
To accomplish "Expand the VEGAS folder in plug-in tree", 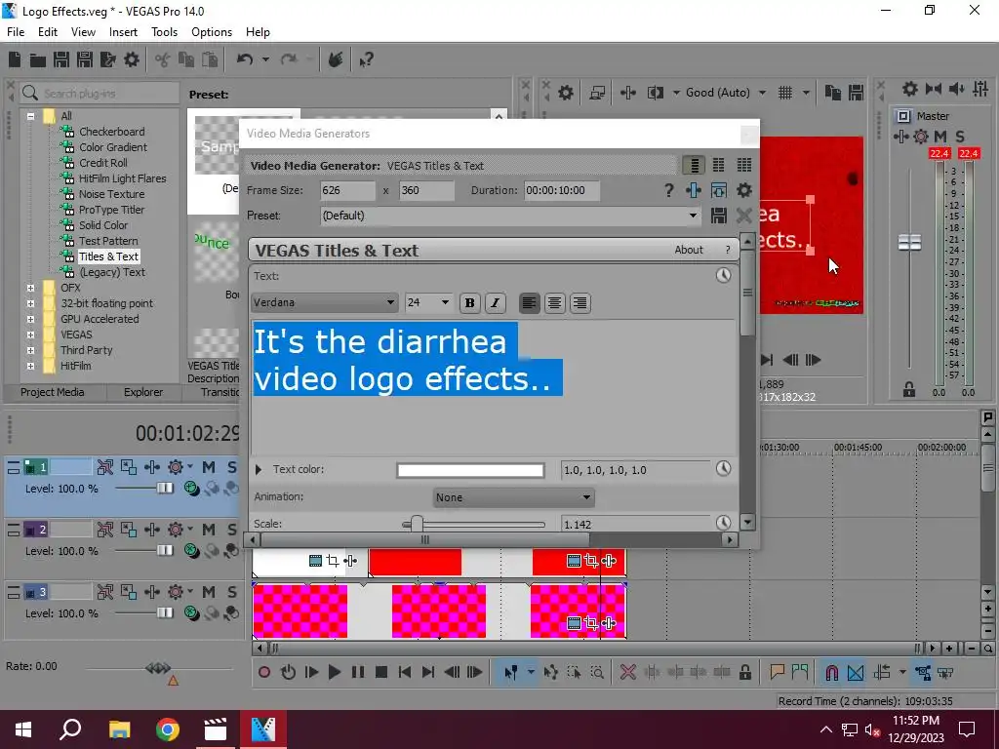I will click(30, 335).
